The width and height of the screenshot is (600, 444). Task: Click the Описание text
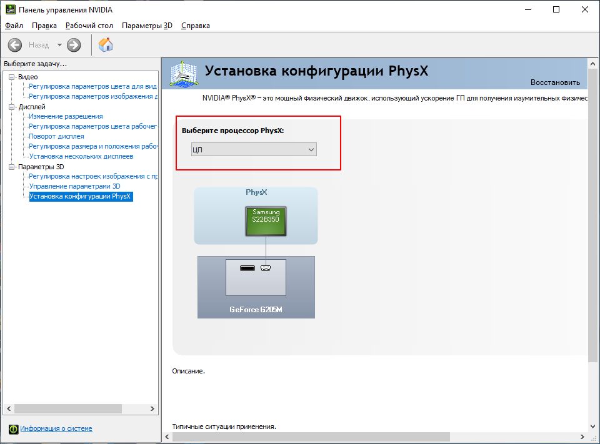(x=188, y=371)
